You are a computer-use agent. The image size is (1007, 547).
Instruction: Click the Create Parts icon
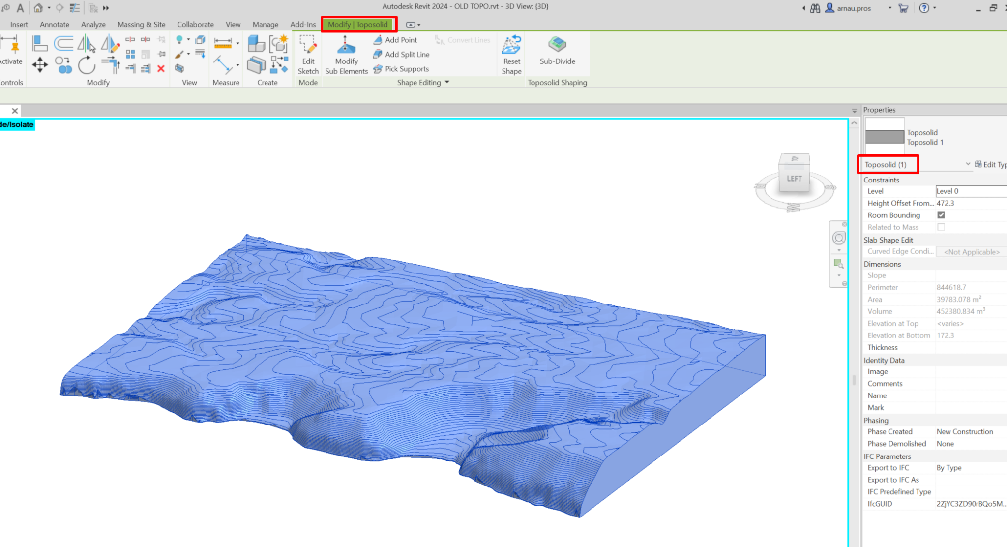256,65
